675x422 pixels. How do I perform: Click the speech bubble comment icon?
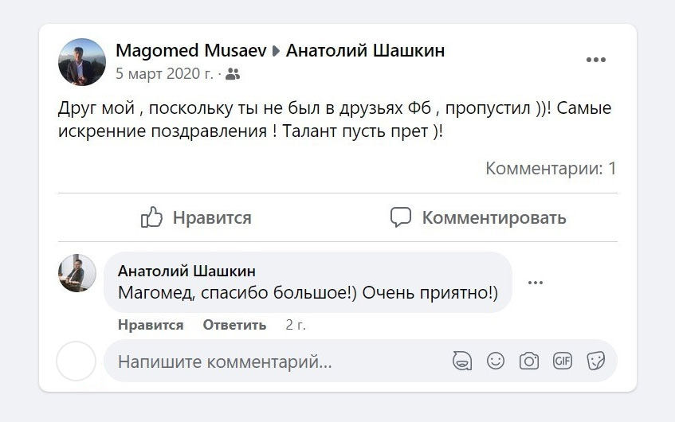401,217
